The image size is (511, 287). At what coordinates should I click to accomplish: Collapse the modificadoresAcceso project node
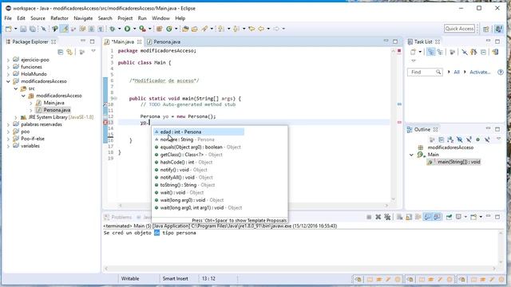pyautogui.click(x=9, y=81)
